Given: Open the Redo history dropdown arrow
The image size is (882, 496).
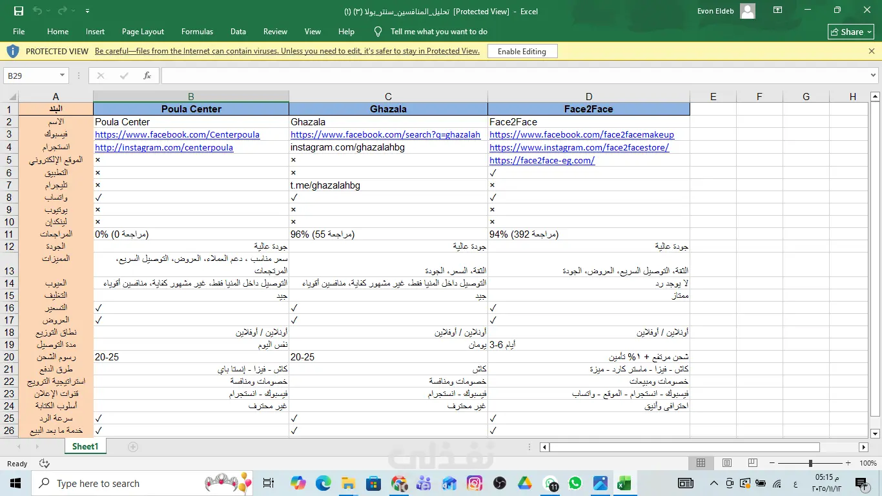Looking at the screenshot, I should [x=74, y=11].
